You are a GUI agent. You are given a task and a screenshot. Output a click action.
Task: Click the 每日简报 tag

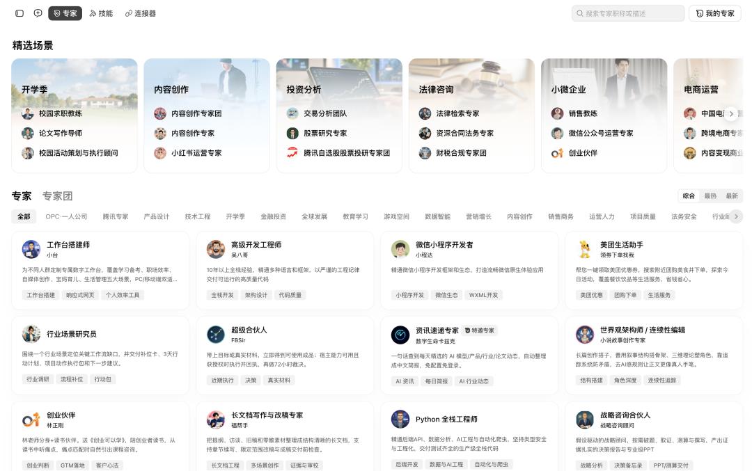[437, 381]
